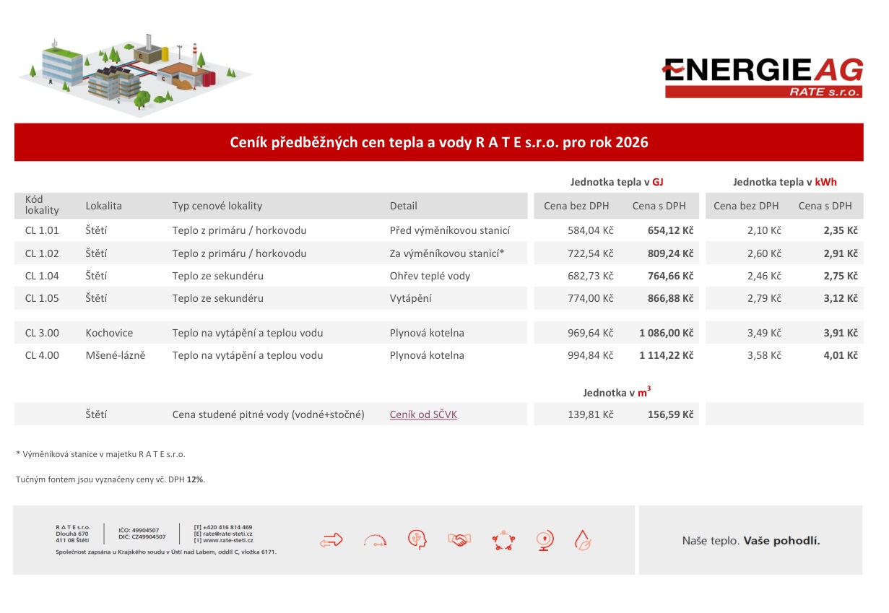Click the Kód lokality column header
889x613 pixels.
click(42, 205)
